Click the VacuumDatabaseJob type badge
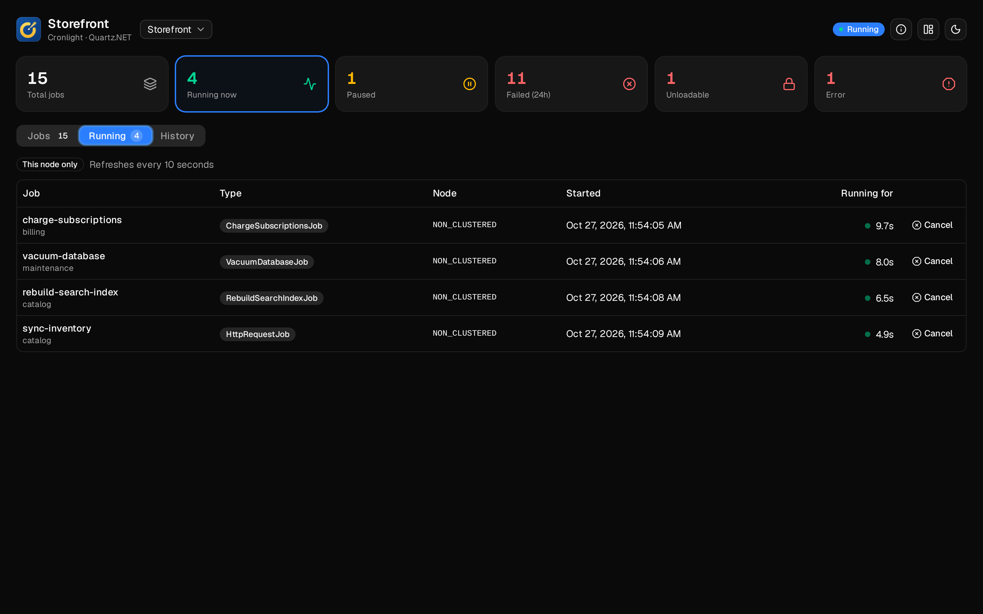 click(x=267, y=262)
